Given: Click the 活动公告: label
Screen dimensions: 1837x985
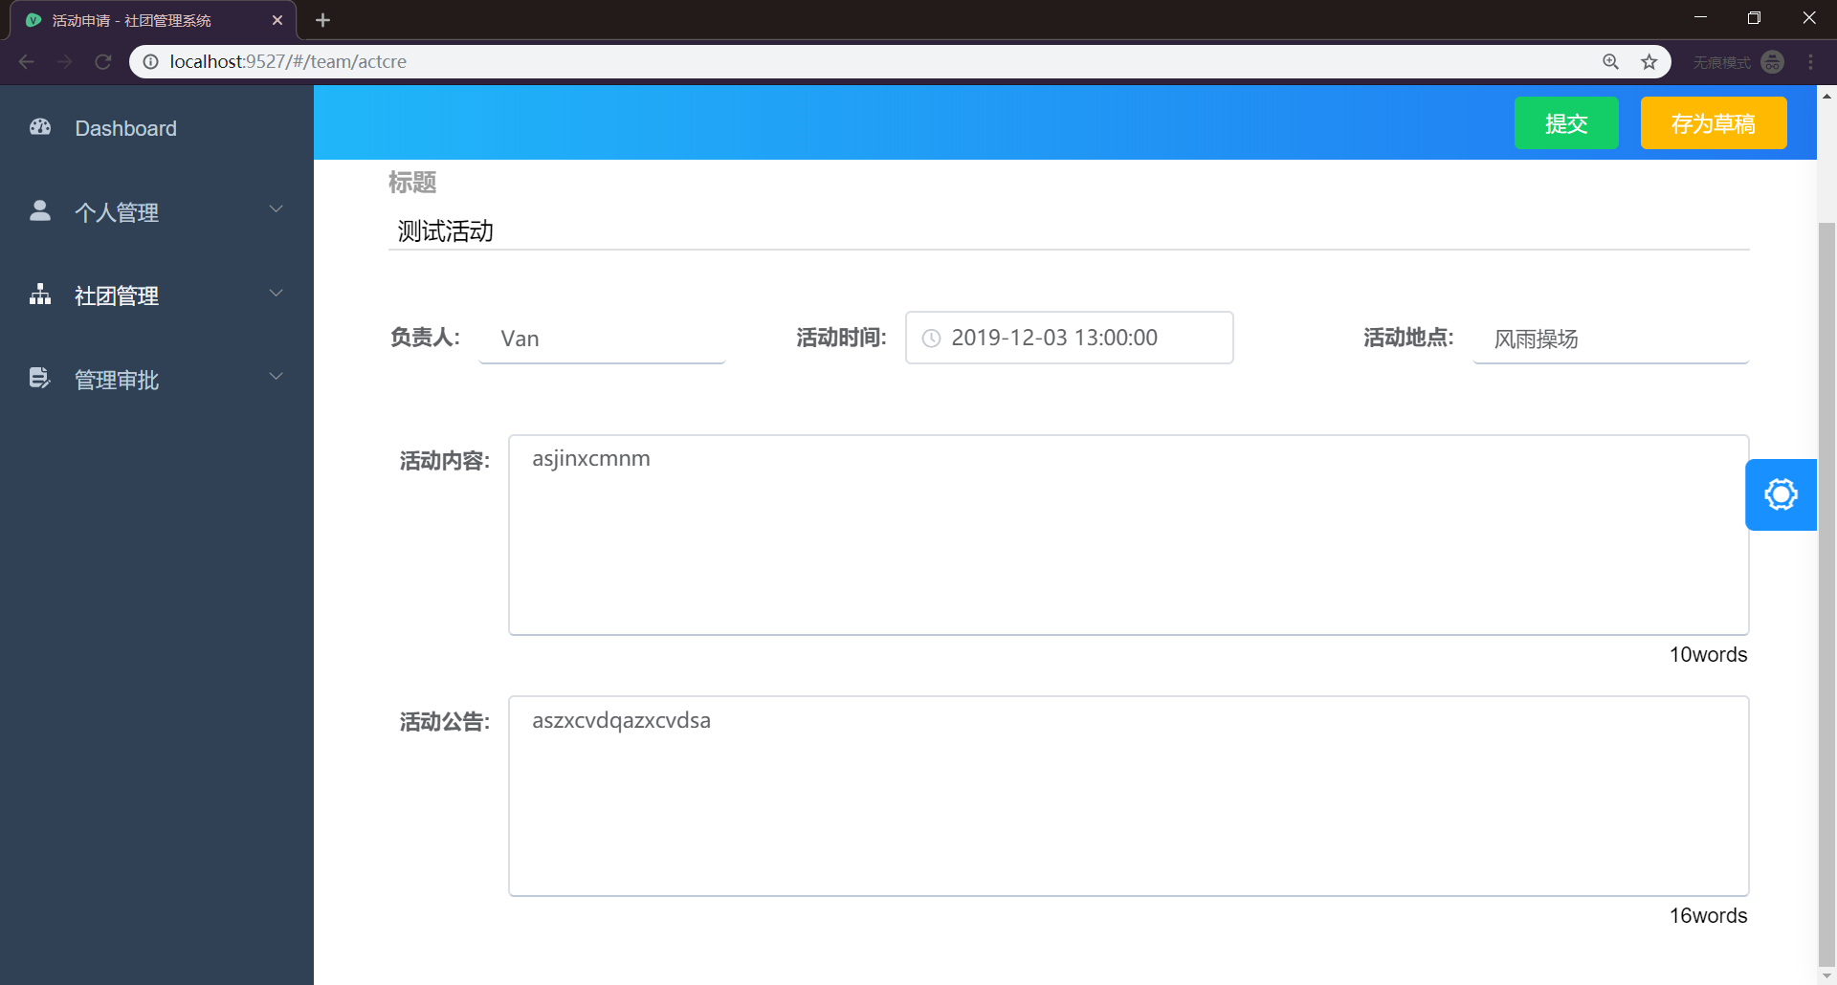Looking at the screenshot, I should click(x=445, y=722).
